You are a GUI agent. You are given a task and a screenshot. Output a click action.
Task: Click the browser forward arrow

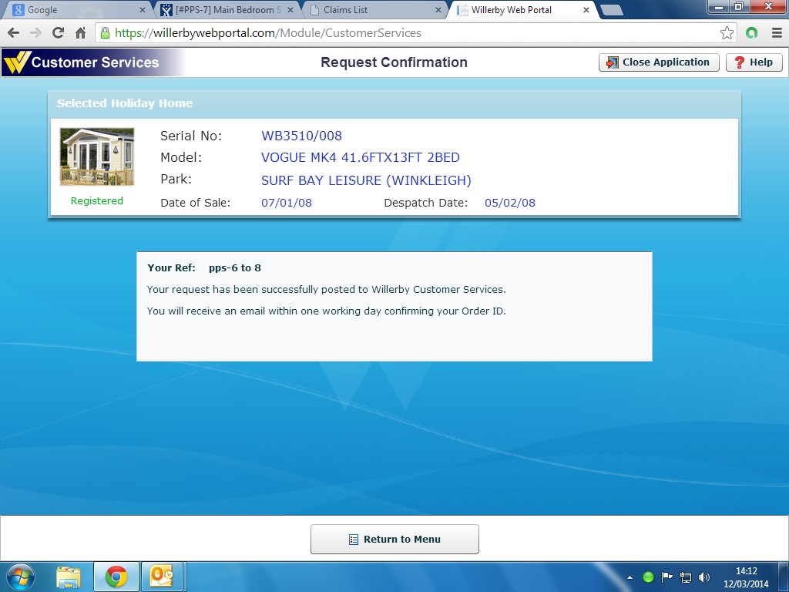(x=35, y=33)
